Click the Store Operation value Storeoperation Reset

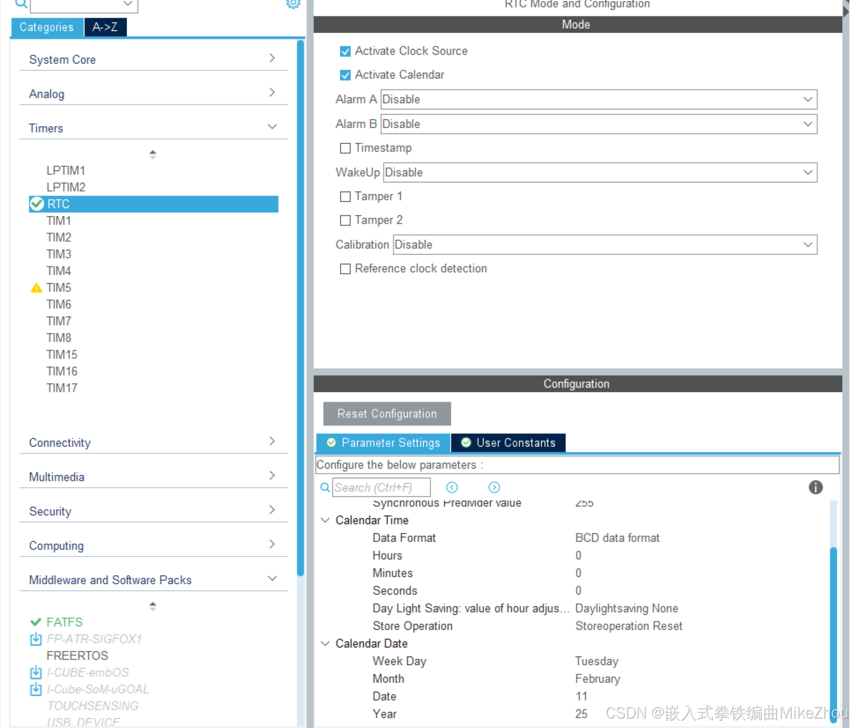(628, 626)
